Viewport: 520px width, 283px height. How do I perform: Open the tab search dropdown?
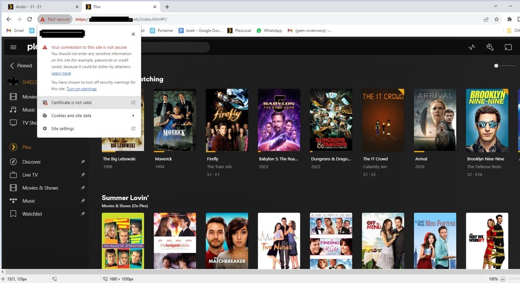[x=496, y=6]
